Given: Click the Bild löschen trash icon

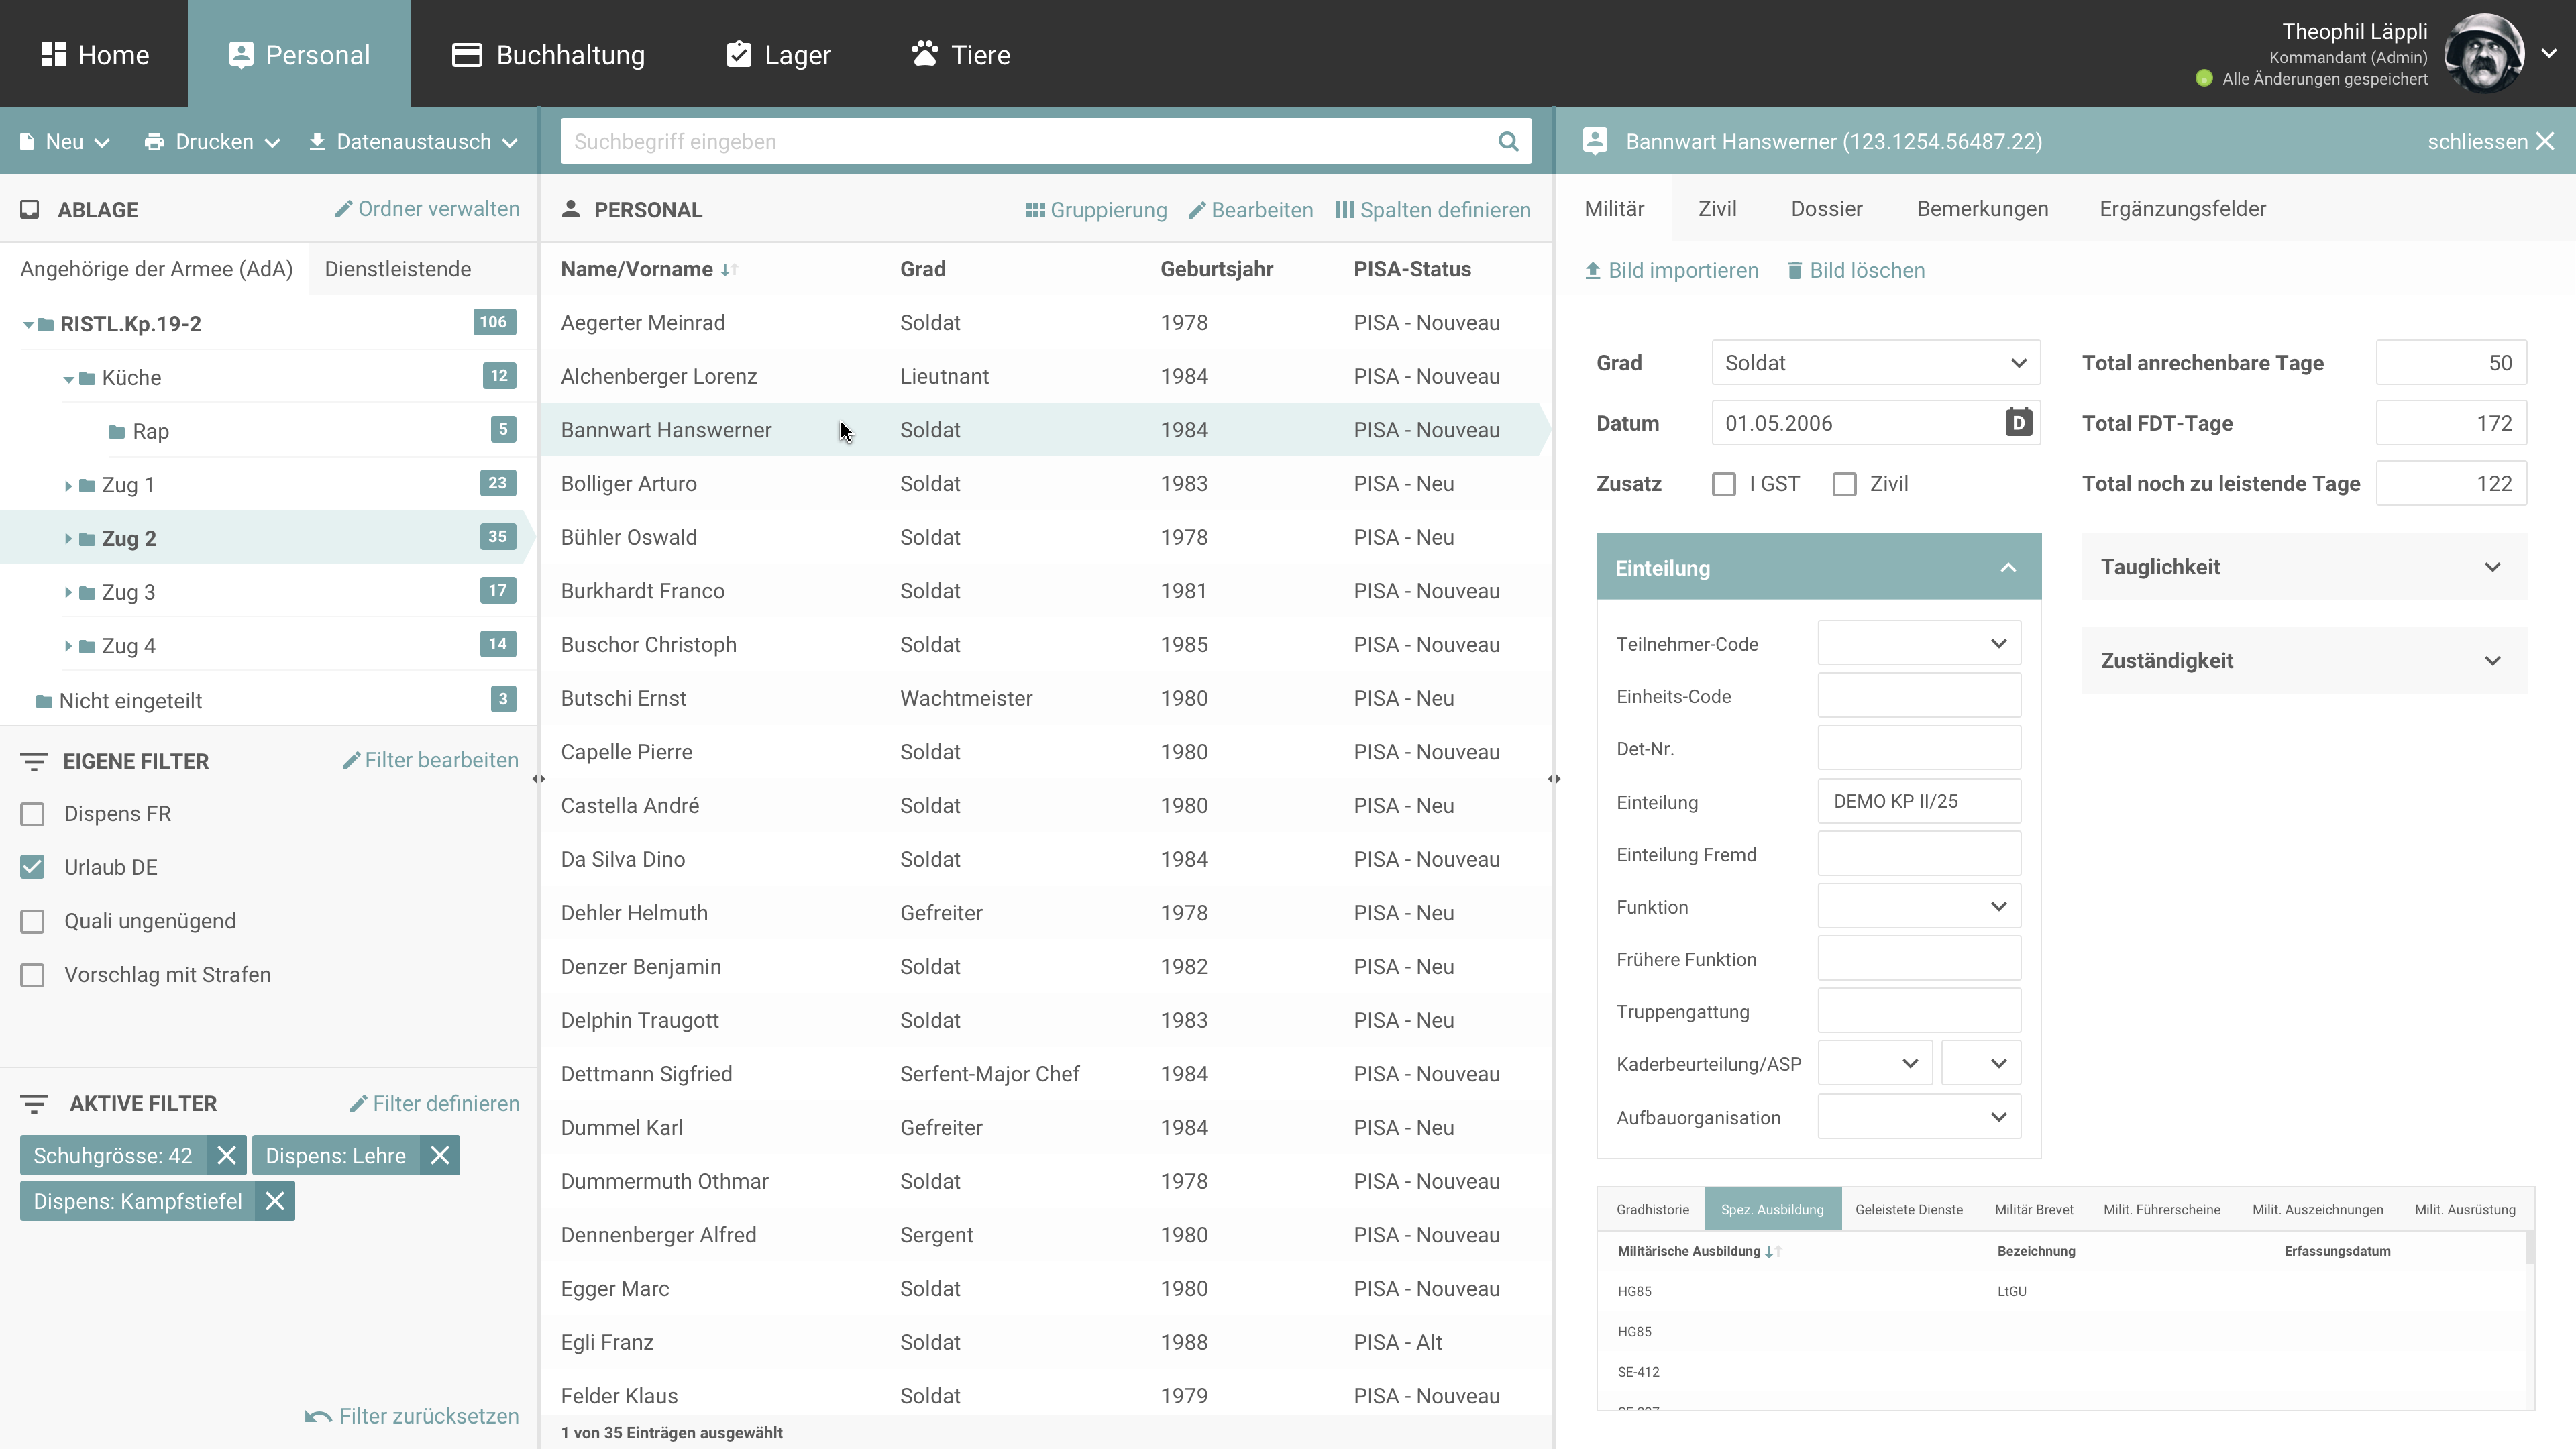Looking at the screenshot, I should coord(1795,271).
